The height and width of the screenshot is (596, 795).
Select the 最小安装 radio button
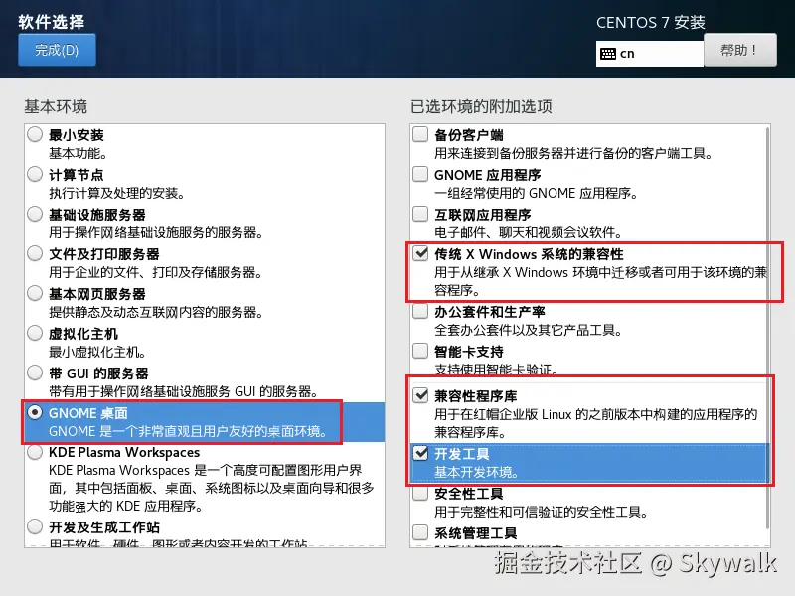coord(35,135)
